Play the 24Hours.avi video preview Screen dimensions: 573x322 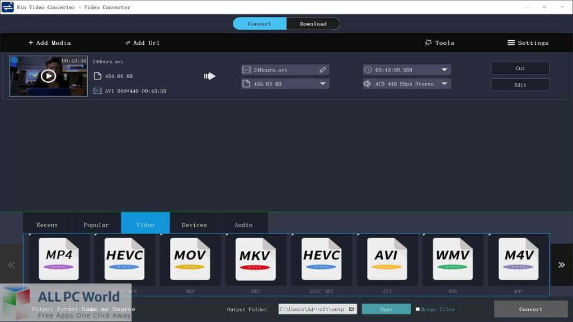coord(48,76)
